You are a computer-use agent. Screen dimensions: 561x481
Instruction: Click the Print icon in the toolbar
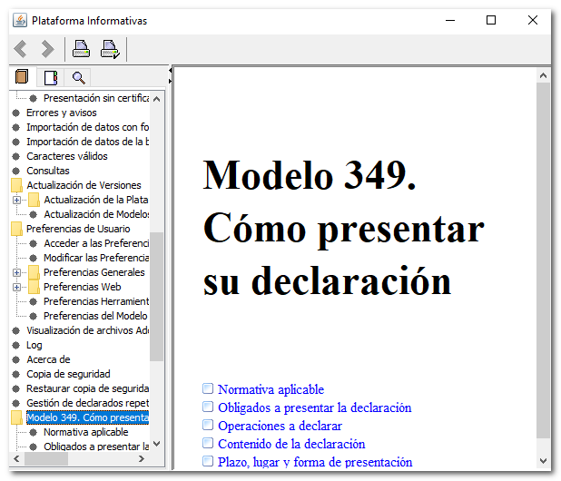click(x=81, y=49)
